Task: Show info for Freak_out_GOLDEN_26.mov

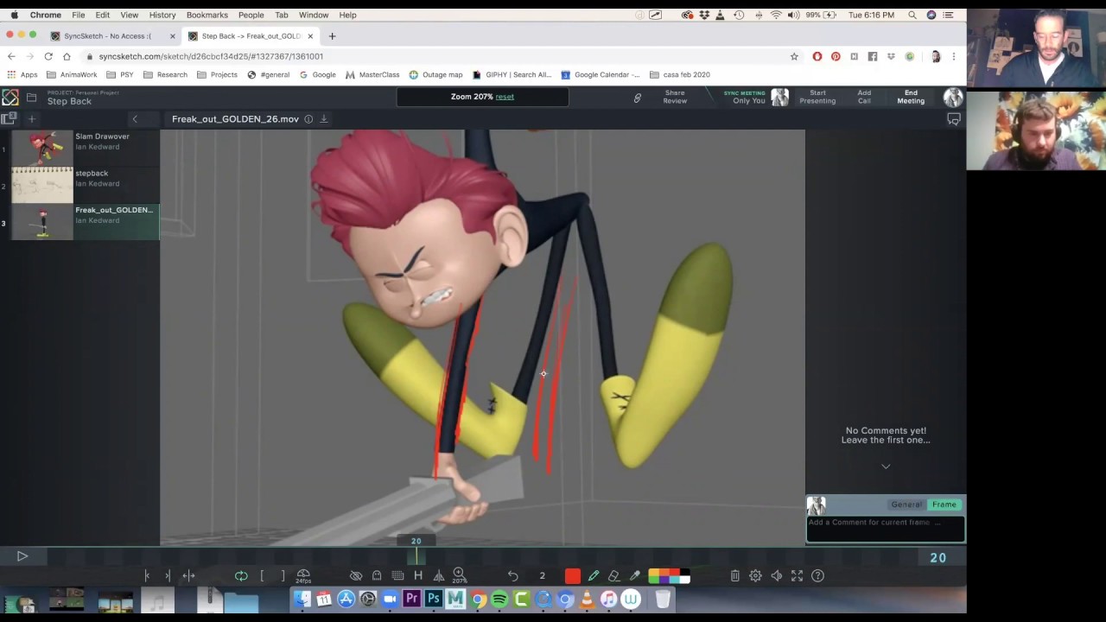Action: coord(308,119)
